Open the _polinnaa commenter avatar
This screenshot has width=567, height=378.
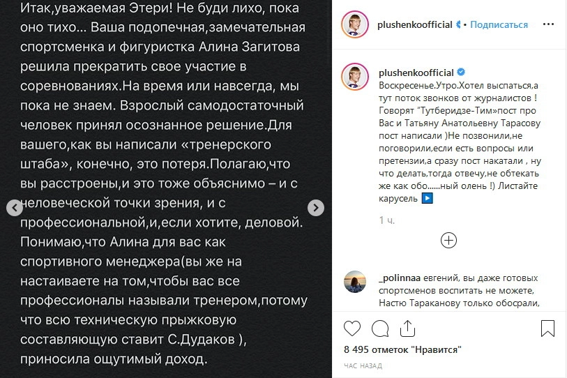click(354, 281)
